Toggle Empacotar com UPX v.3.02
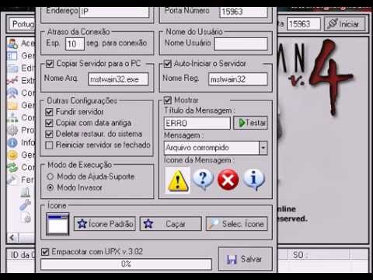This screenshot has width=373, height=280. tap(45, 252)
